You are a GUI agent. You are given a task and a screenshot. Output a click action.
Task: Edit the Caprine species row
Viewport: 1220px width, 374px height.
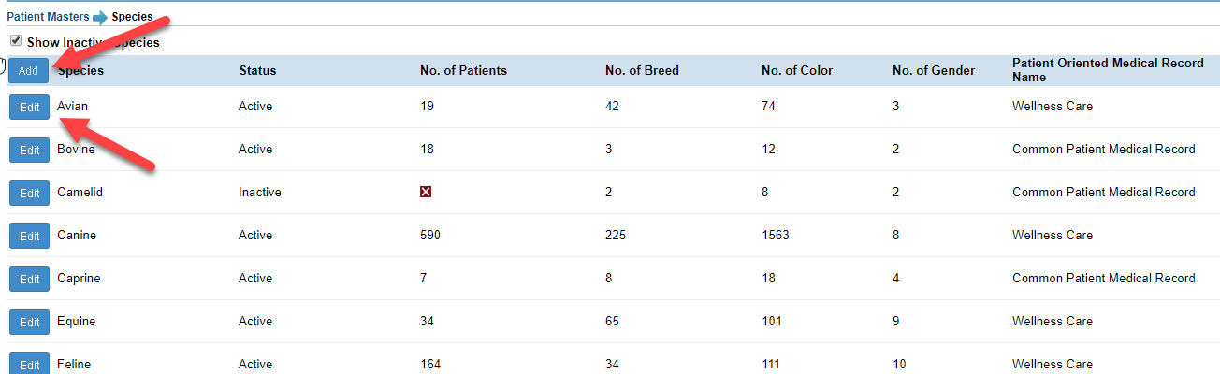coord(29,279)
